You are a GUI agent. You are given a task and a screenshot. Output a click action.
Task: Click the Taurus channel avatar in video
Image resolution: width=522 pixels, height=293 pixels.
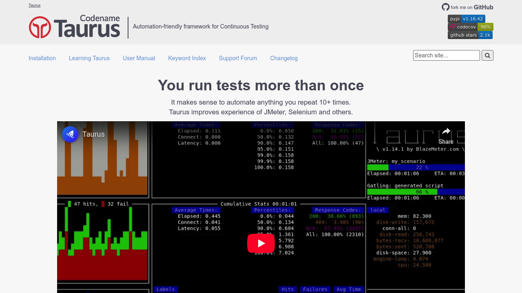(70, 134)
